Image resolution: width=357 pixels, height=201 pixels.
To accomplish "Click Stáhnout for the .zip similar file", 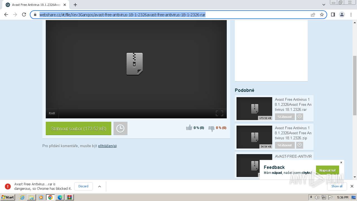I will 285,145.
